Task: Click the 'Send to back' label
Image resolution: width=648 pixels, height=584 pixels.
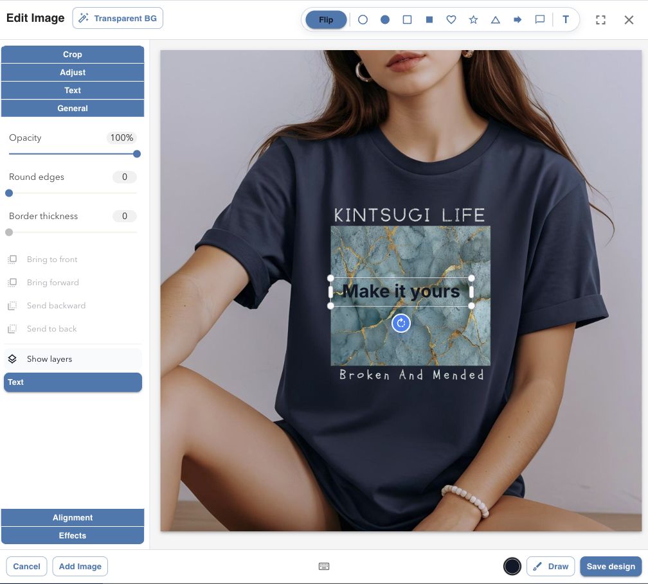Action: [51, 329]
